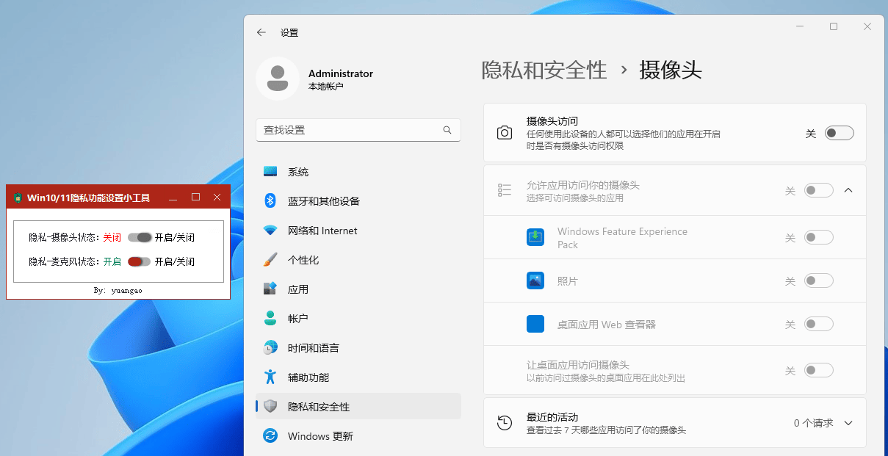The height and width of the screenshot is (456, 888).
Task: Open 蓝牙和其他设备 settings
Action: [x=320, y=200]
